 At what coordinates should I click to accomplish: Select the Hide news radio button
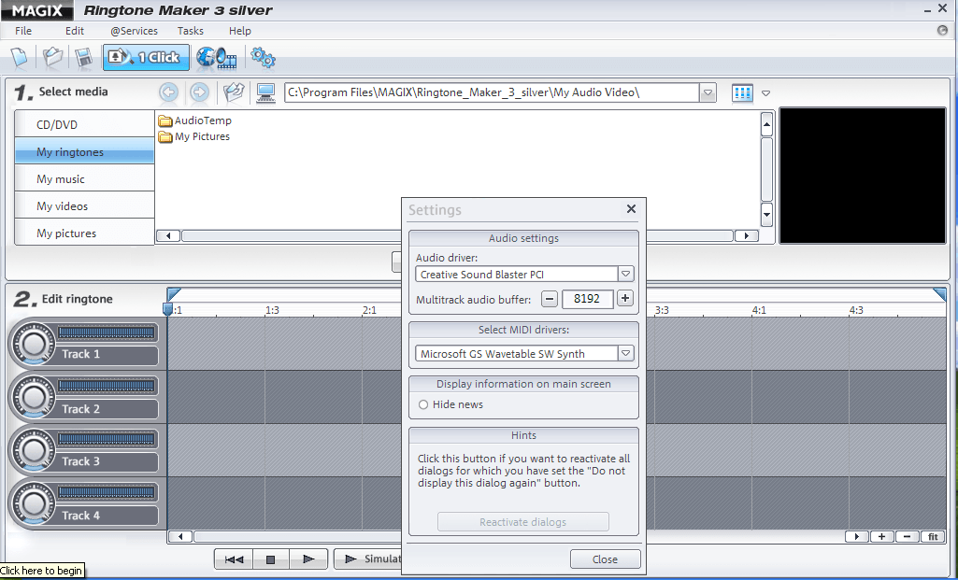423,403
